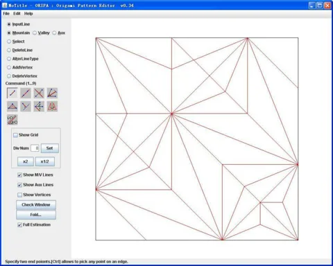Image resolution: width=333 pixels, height=266 pixels.
Task: Choose the angle bisector command icon
Action: pos(52,93)
